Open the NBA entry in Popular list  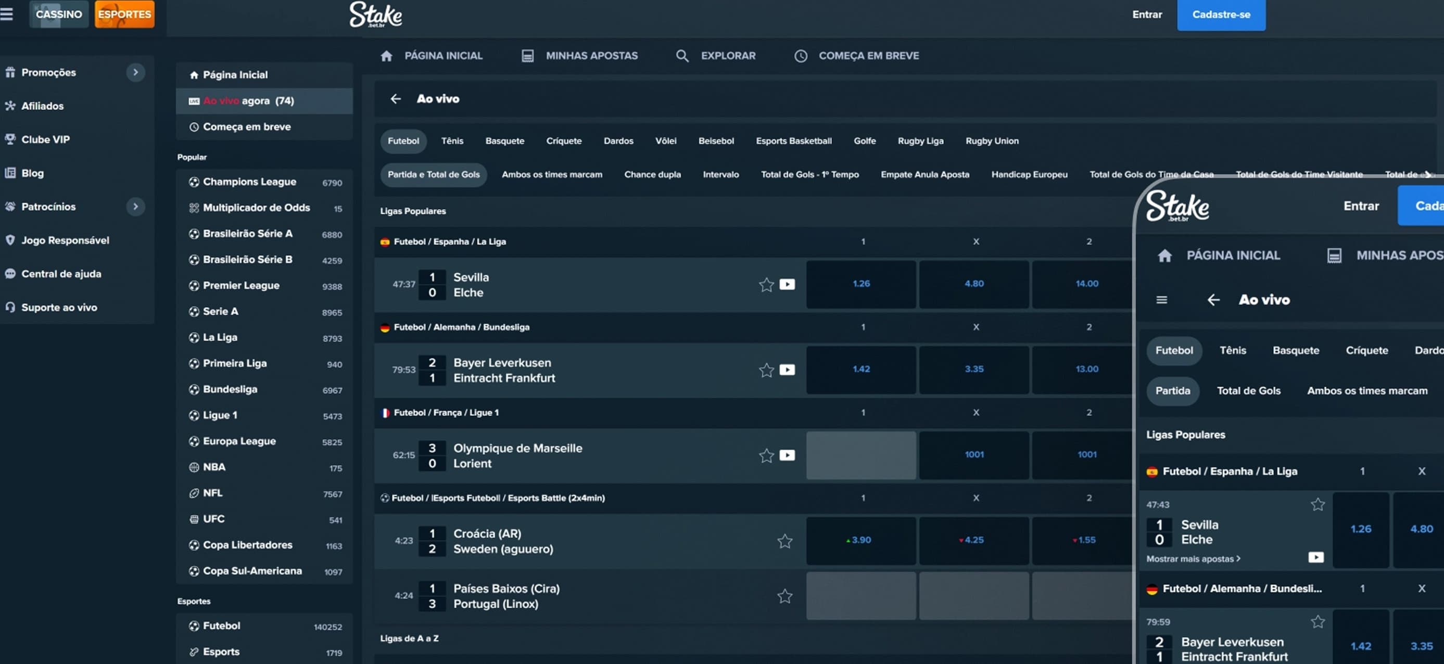click(264, 467)
